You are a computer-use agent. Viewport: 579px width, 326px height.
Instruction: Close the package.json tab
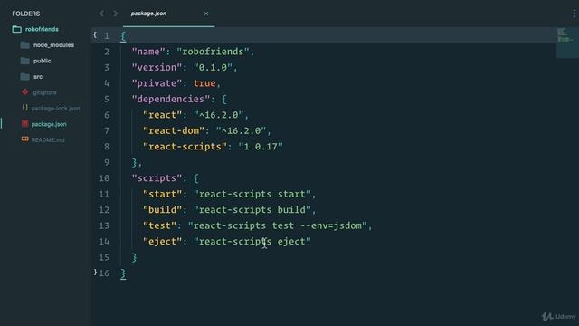pos(206,14)
